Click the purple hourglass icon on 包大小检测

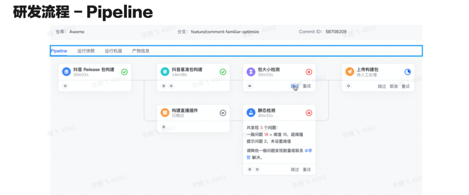point(251,72)
